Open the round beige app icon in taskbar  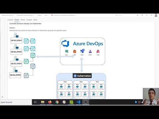[64, 102]
